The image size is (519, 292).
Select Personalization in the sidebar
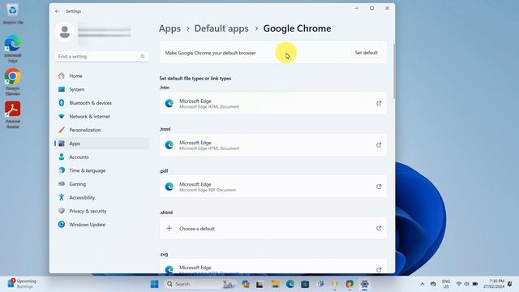[x=102, y=130]
